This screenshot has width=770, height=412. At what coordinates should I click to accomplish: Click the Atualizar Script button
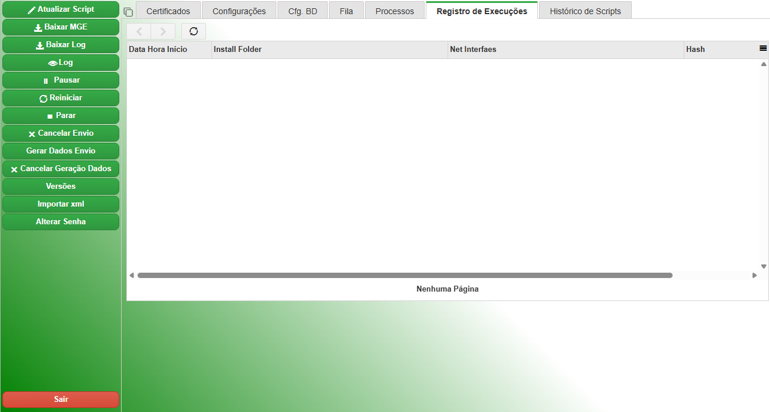pos(61,9)
